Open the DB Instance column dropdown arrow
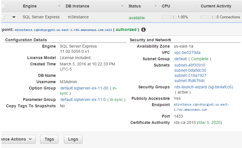 [x=122, y=6]
